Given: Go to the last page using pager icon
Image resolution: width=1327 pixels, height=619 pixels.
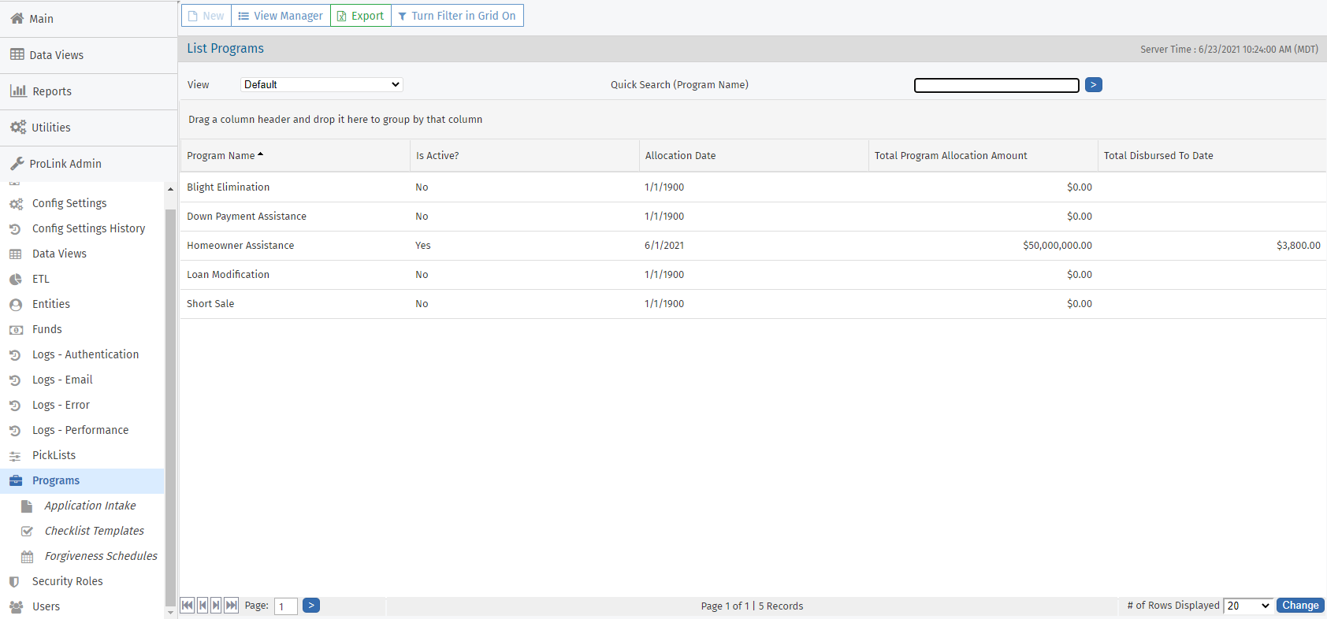Looking at the screenshot, I should coord(231,605).
